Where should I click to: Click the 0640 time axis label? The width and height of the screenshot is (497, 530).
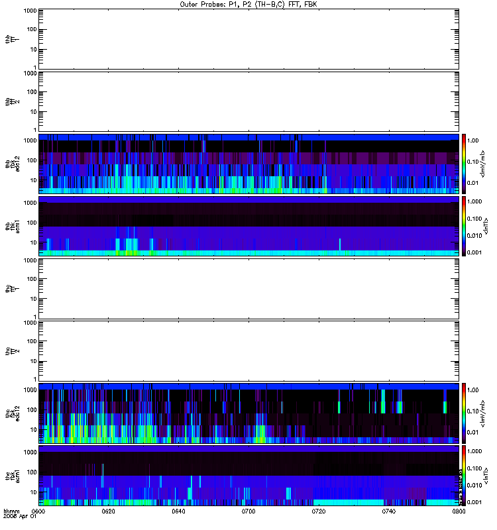click(x=178, y=511)
